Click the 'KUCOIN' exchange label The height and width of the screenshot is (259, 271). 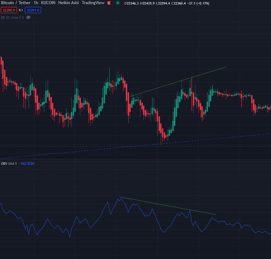[48, 3]
